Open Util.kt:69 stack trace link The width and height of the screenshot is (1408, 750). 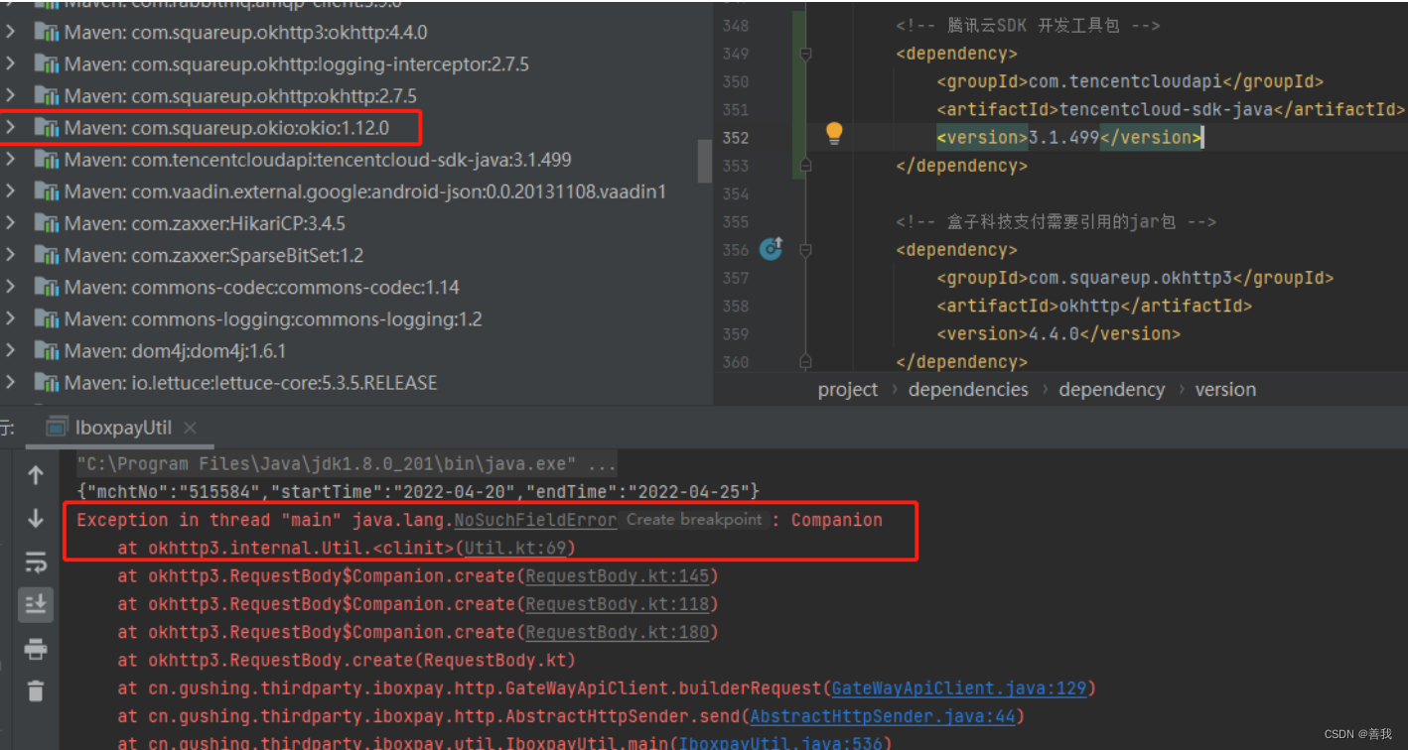pyautogui.click(x=516, y=548)
